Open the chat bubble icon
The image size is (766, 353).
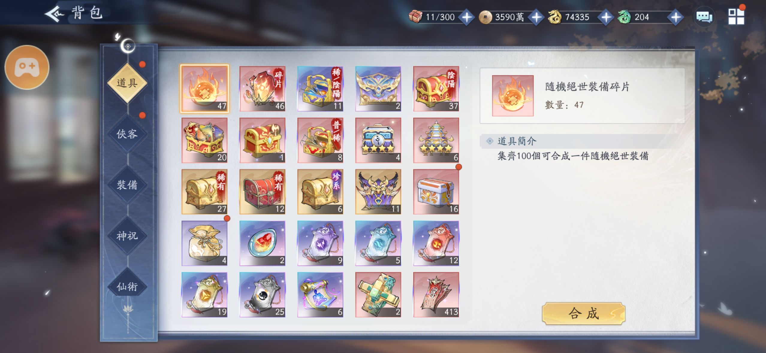click(704, 17)
